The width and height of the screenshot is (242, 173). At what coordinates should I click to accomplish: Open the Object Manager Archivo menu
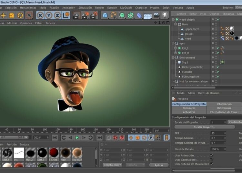[x=181, y=14]
